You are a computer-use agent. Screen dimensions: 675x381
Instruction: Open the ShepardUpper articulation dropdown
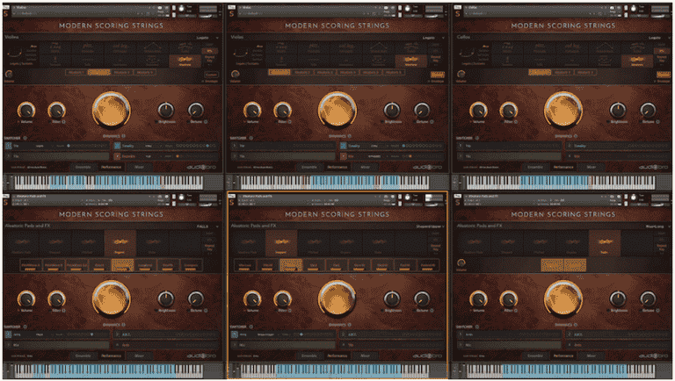pos(431,226)
